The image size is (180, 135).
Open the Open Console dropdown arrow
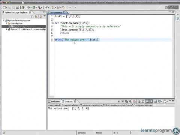(x=167, y=102)
